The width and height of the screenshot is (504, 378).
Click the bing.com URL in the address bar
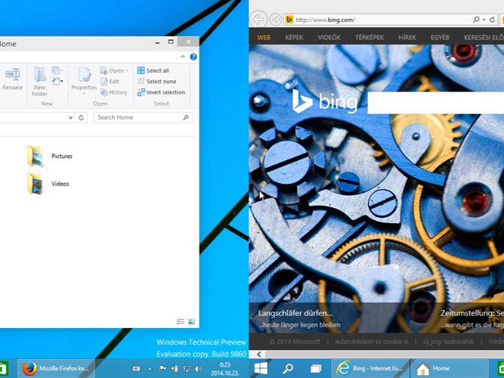coord(325,20)
